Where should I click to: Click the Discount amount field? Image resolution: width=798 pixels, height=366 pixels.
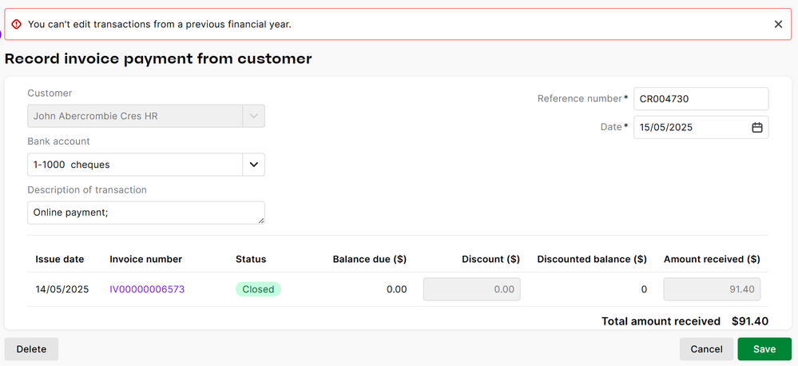pyautogui.click(x=471, y=289)
